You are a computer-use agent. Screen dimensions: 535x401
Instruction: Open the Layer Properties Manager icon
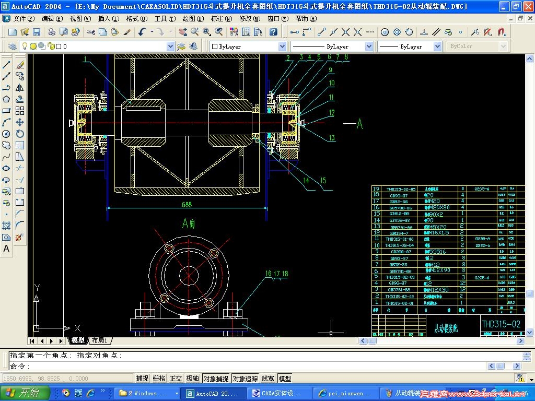[13, 46]
